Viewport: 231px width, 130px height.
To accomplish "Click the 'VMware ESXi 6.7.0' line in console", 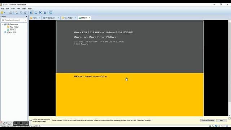I will pos(104,32).
